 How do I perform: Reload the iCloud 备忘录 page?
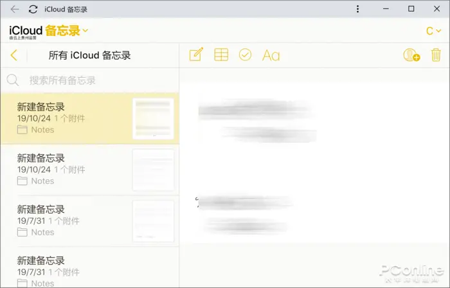33,9
